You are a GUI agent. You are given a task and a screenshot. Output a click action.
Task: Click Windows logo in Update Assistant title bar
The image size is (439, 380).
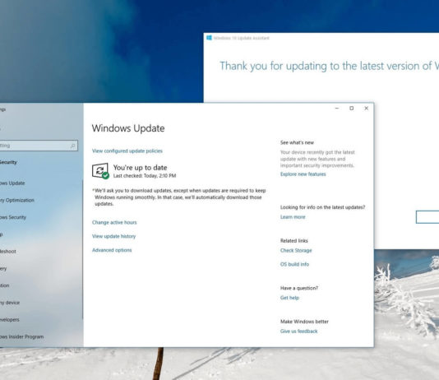coord(209,38)
